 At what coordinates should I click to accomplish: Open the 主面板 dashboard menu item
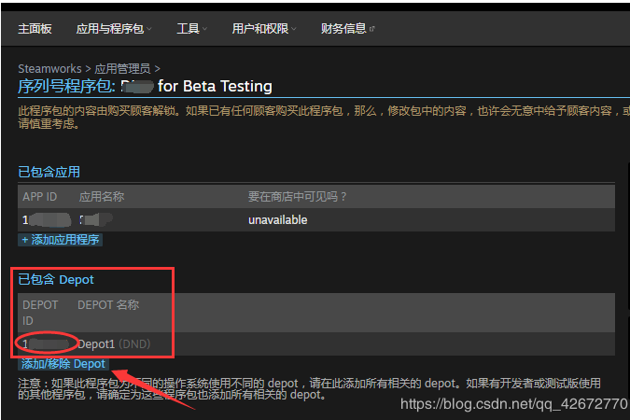(x=35, y=29)
